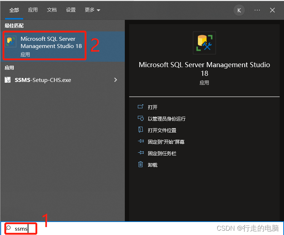Click the magnifier search icon
The image size is (284, 235).
point(8,228)
